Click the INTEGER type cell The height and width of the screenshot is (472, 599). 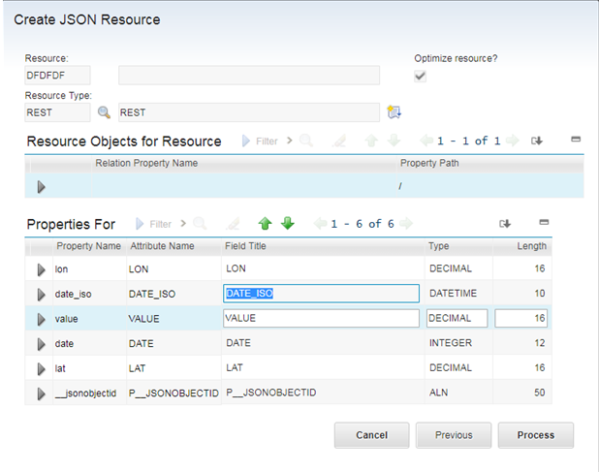pyautogui.click(x=458, y=343)
